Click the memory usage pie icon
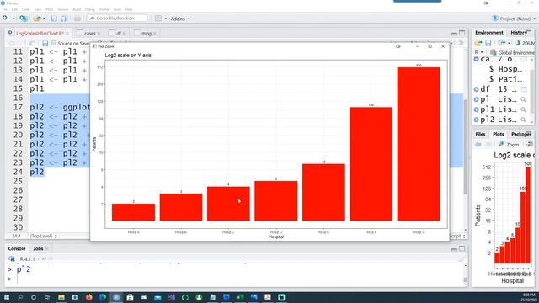This screenshot has height=303, width=539. coord(518,43)
